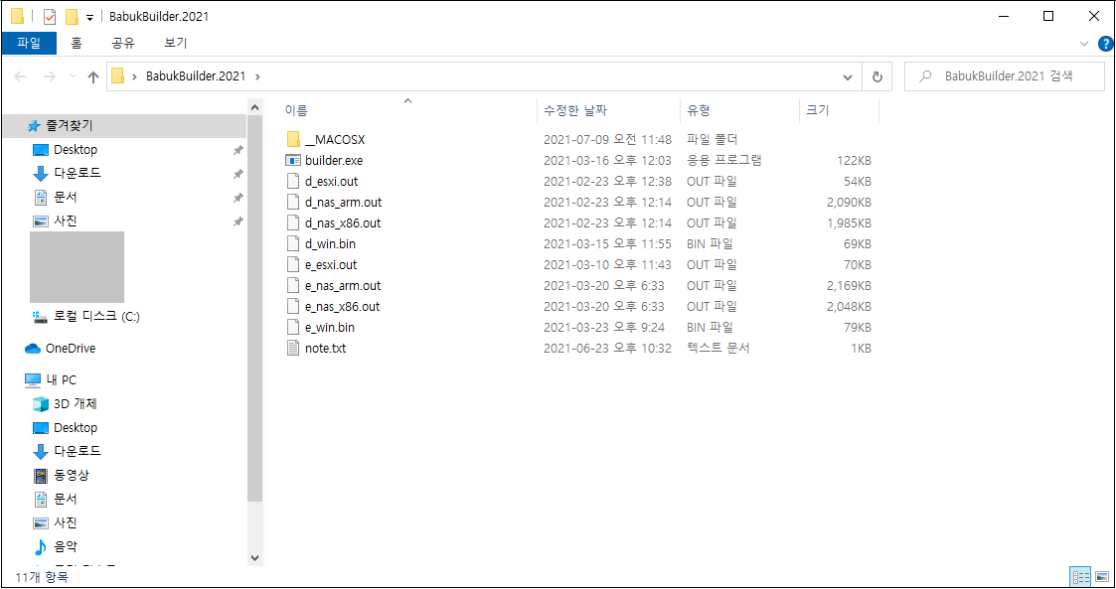Select 즐겨찾기 in the navigation pane
Viewport: 1116px width, 589px height.
[70, 125]
